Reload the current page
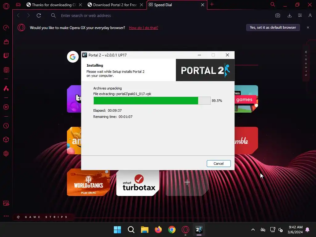Image resolution: width=316 pixels, height=237 pixels. (39, 15)
